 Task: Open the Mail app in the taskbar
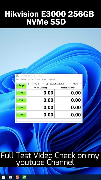pos(10,177)
